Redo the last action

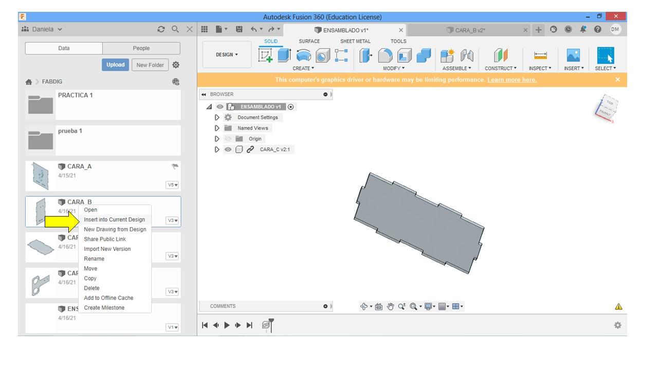click(x=271, y=29)
